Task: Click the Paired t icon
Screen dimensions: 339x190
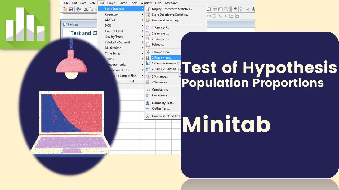Action: click(148, 44)
